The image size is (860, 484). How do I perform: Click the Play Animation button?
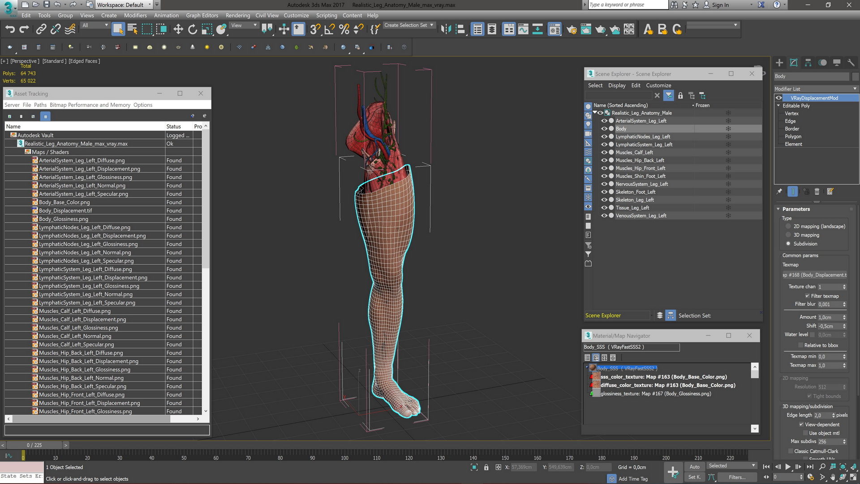point(788,467)
